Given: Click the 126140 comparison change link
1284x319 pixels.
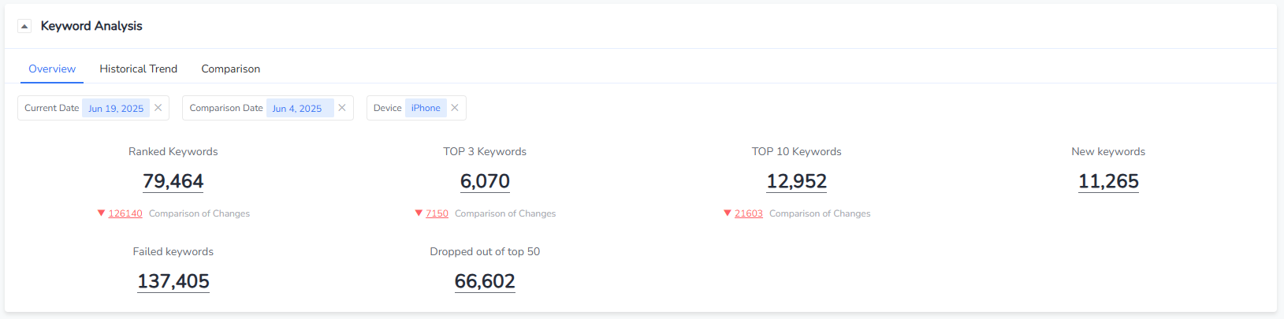Looking at the screenshot, I should (125, 213).
